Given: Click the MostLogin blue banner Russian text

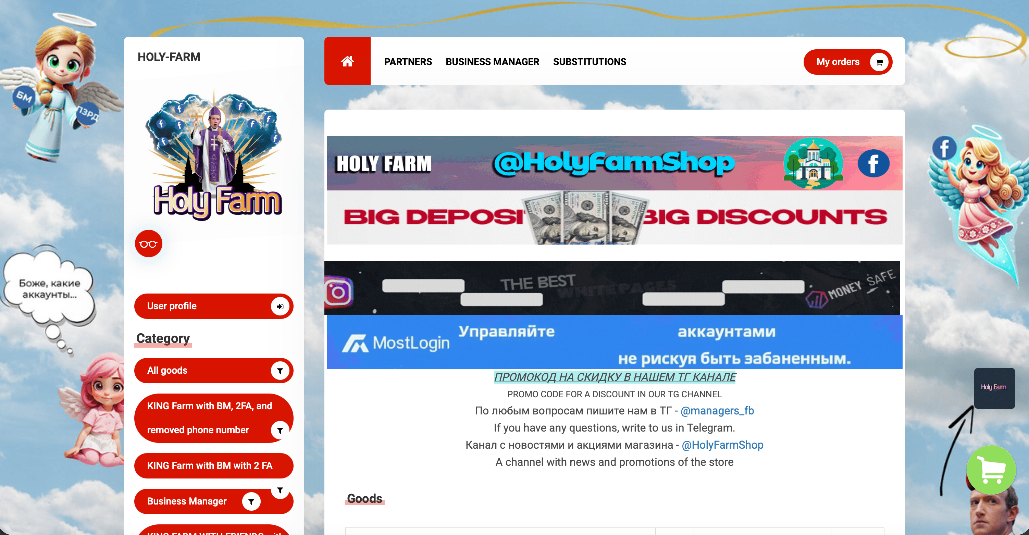Looking at the screenshot, I should pyautogui.click(x=654, y=345).
